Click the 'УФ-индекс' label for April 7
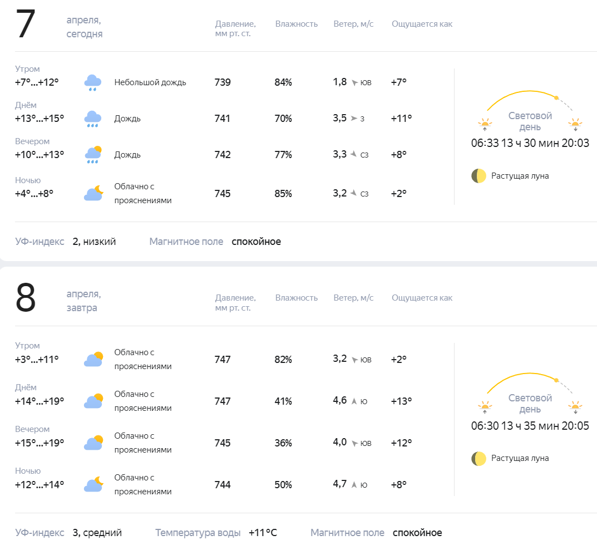The height and width of the screenshot is (545, 597). point(40,242)
